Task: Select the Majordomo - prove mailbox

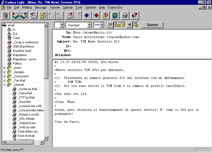Action: (x=24, y=59)
